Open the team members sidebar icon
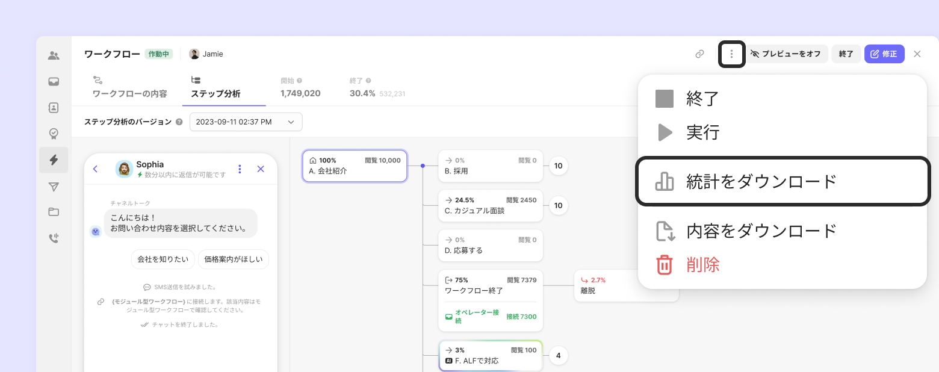This screenshot has height=372, width=939. pyautogui.click(x=54, y=56)
